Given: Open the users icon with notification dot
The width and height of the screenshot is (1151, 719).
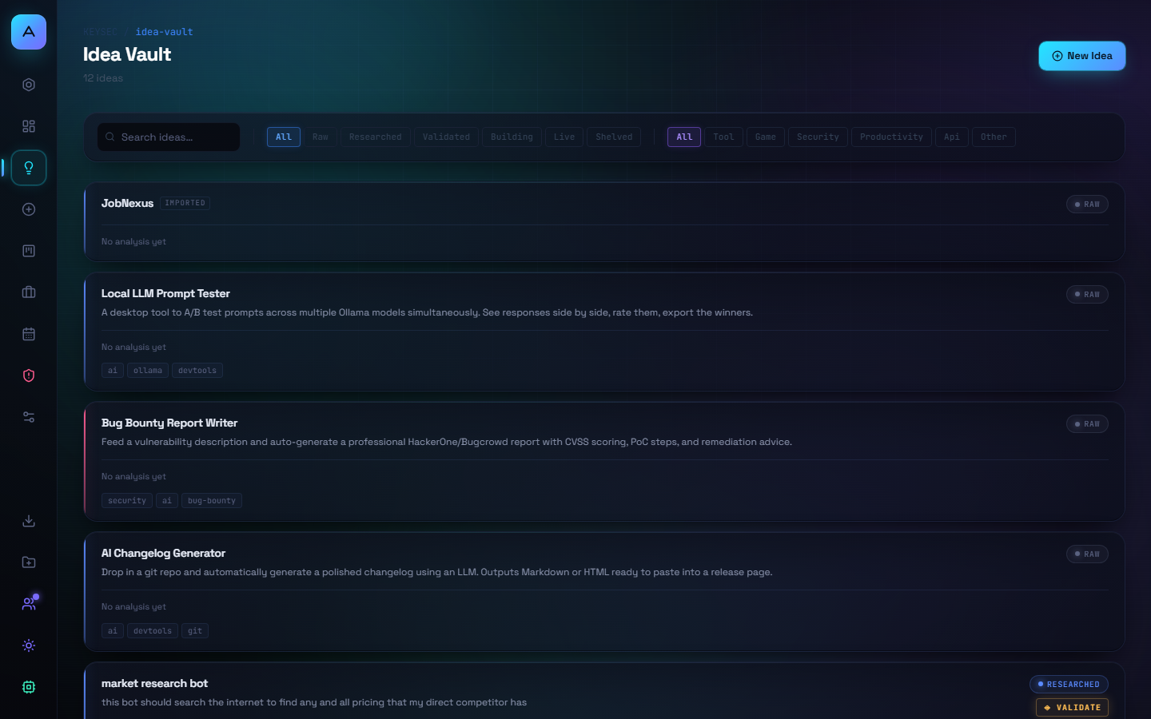Looking at the screenshot, I should pyautogui.click(x=29, y=604).
